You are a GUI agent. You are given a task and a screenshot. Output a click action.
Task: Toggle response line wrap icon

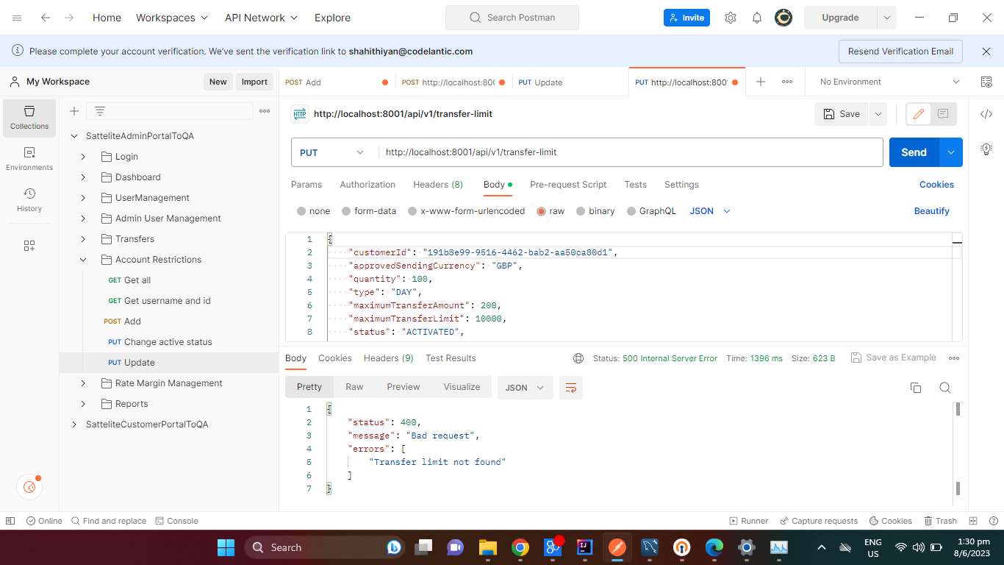point(571,388)
